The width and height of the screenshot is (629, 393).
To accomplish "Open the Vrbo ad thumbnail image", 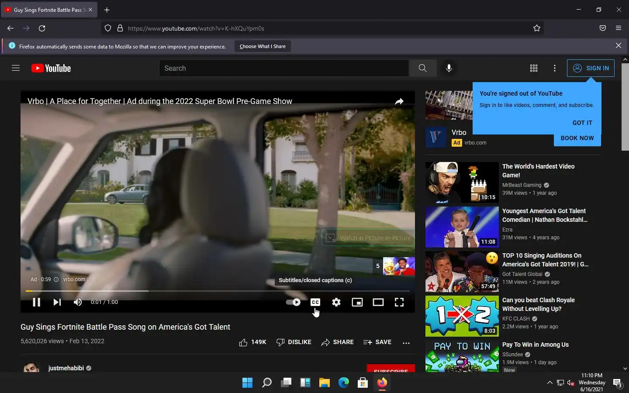I will point(449,105).
